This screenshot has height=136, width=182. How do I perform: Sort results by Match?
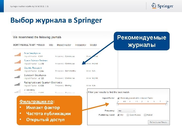41,45
